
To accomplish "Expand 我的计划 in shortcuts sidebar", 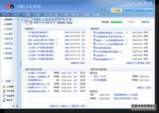I will tap(8, 39).
